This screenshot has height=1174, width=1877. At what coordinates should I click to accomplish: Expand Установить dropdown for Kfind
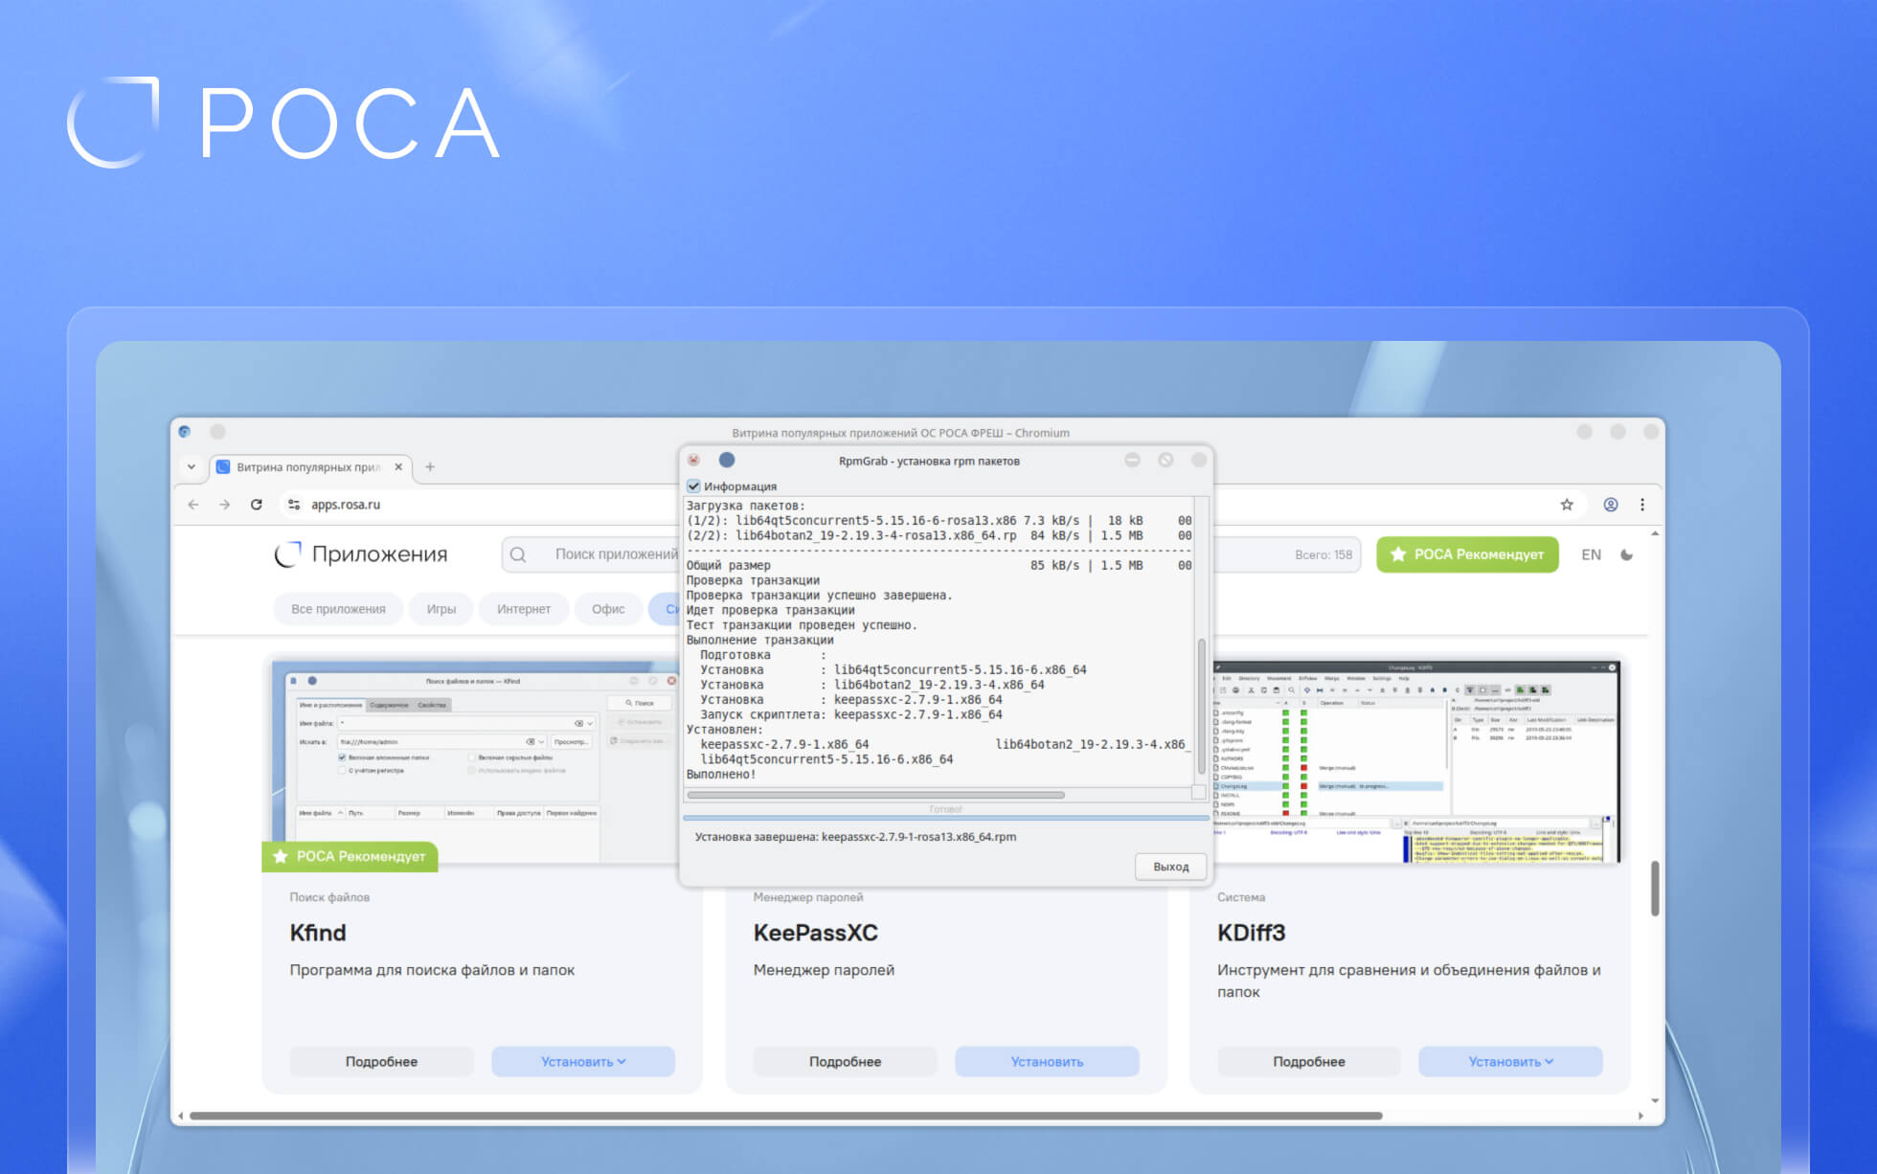pos(582,1061)
